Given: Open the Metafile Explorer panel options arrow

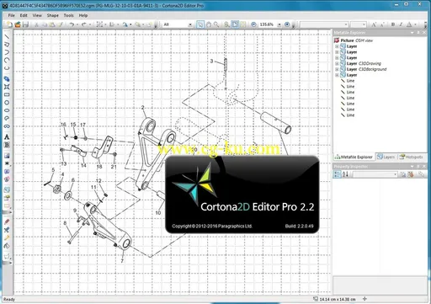Looking at the screenshot, I should (x=412, y=33).
